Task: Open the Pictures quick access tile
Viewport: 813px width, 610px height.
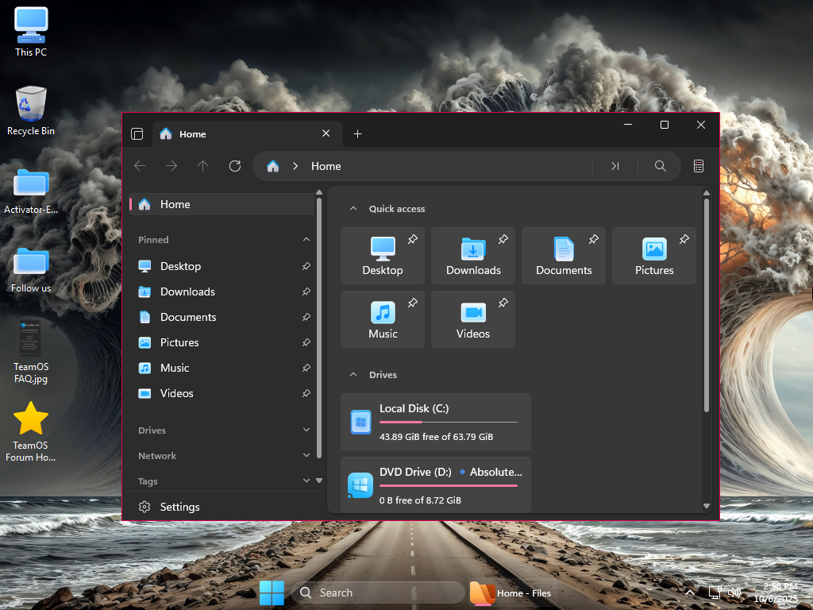Action: tap(653, 256)
